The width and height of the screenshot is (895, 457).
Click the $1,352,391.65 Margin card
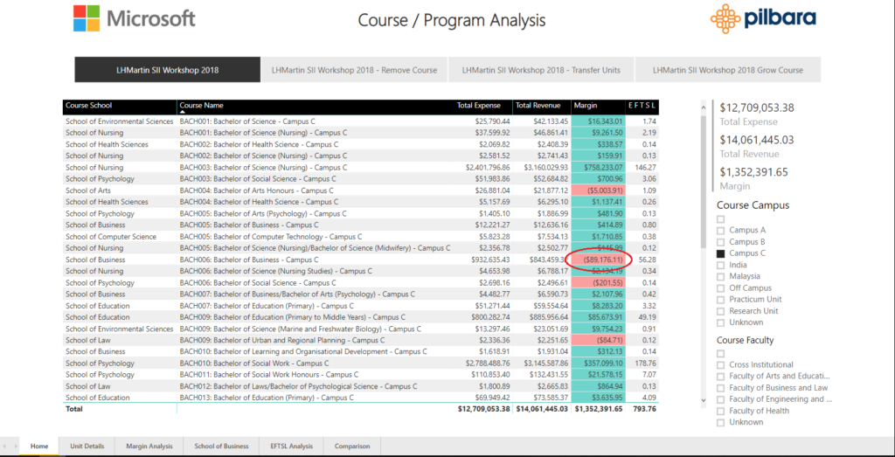tap(753, 178)
